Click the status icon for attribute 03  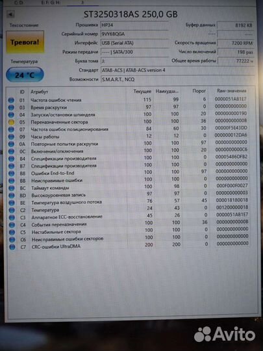click(11, 107)
